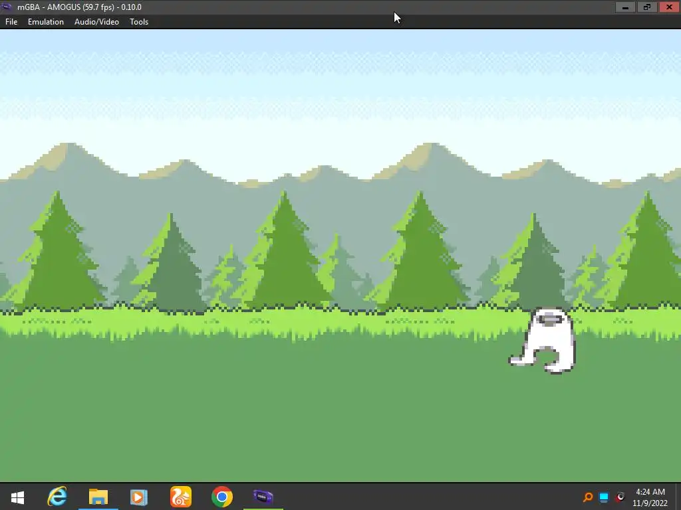Open the media player taskbar icon
The image size is (681, 510).
139,497
